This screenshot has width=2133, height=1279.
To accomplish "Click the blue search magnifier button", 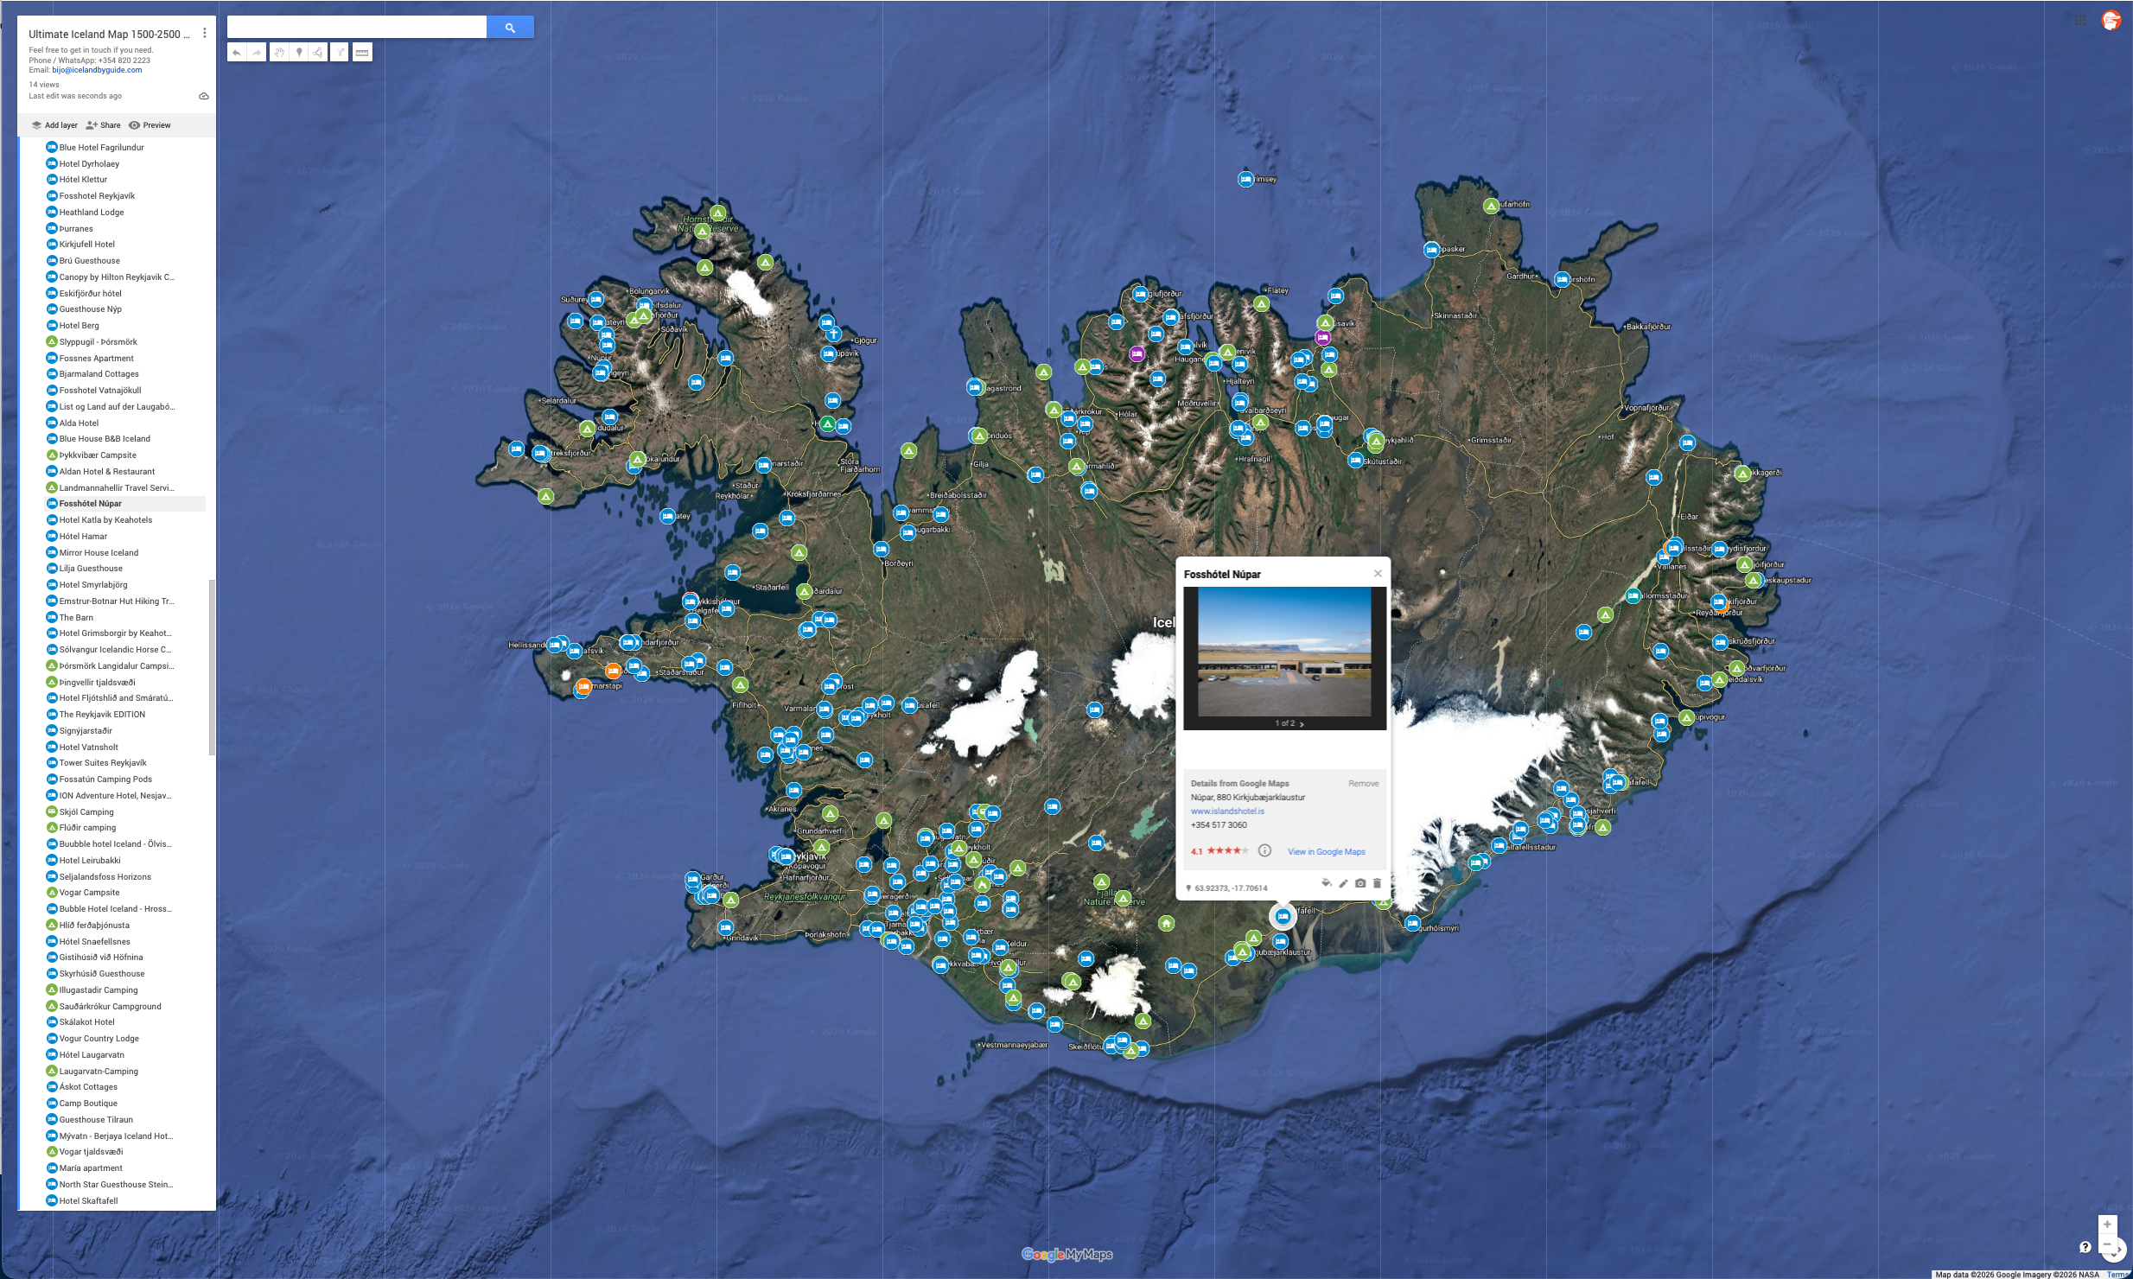I will tap(510, 28).
